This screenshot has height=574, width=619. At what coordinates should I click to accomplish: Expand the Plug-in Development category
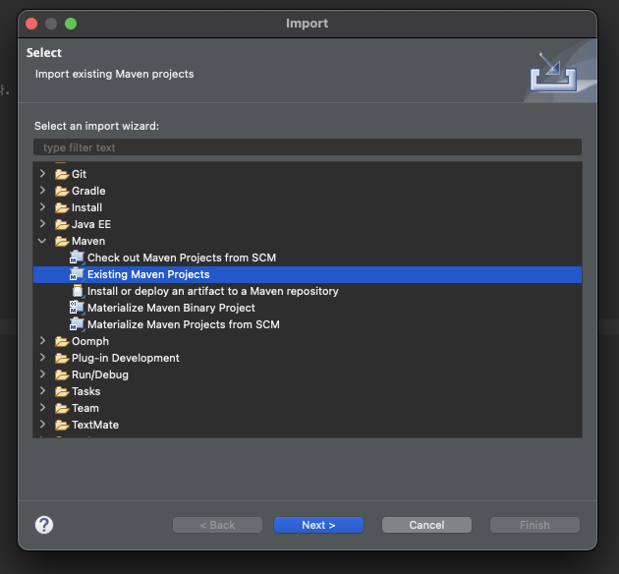coord(42,357)
